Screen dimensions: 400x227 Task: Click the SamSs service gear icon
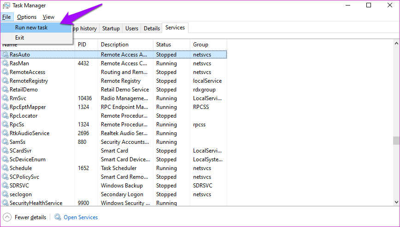(x=6, y=142)
